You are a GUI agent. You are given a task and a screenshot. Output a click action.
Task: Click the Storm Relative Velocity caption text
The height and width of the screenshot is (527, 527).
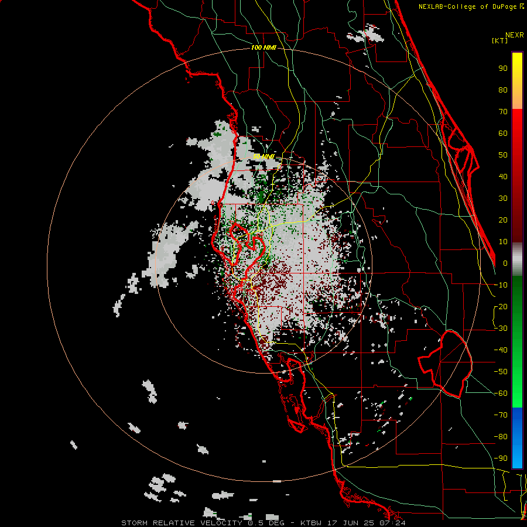tap(263, 523)
